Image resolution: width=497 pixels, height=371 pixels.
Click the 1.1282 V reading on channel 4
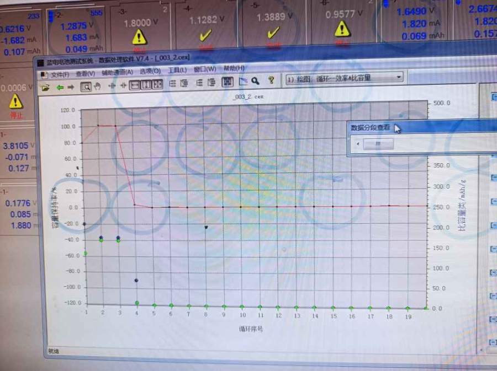(x=207, y=20)
